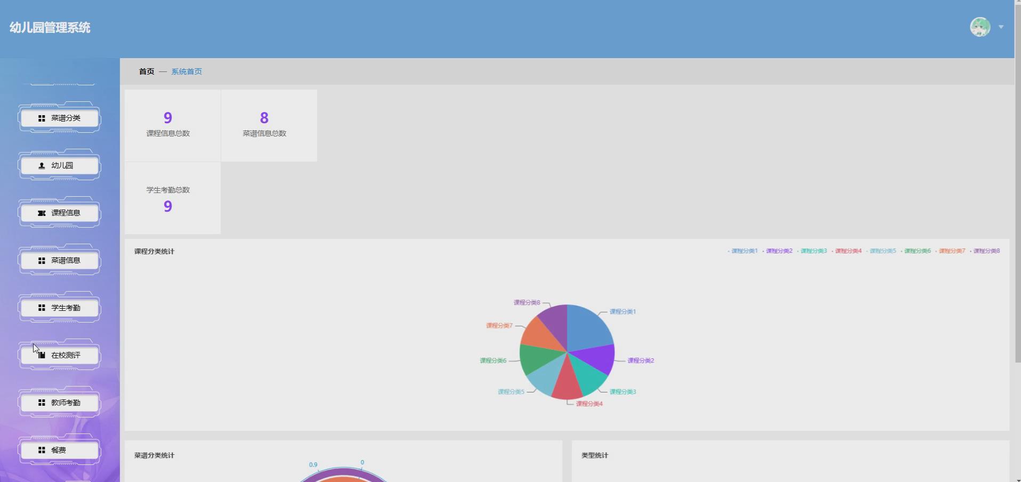Click the 类型统计 chart title
The height and width of the screenshot is (482, 1021).
(x=595, y=456)
